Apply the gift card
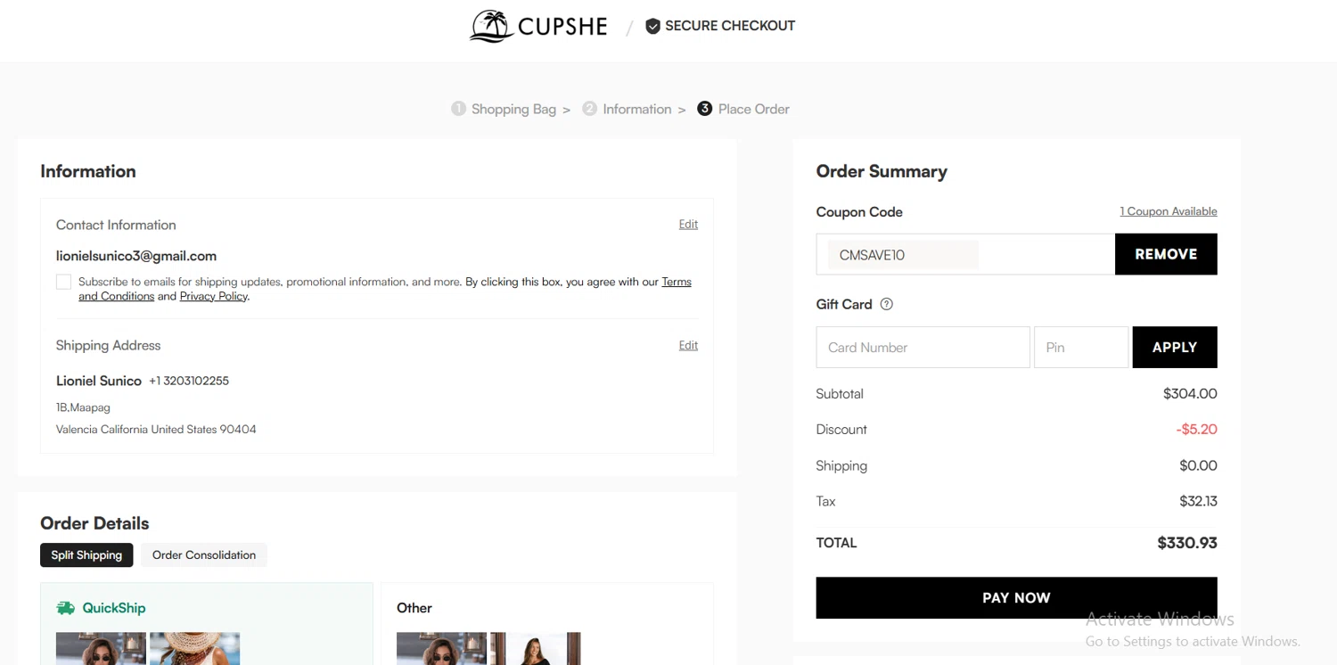The width and height of the screenshot is (1337, 665). click(x=1174, y=347)
